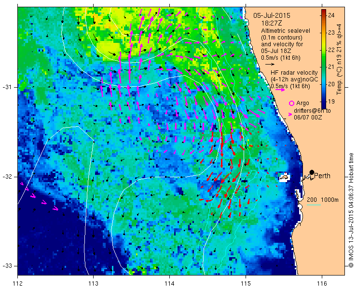Viewport: 357px width, 289px height.
Task: Click the IMOS copyright timestamp text
Action: [351, 210]
